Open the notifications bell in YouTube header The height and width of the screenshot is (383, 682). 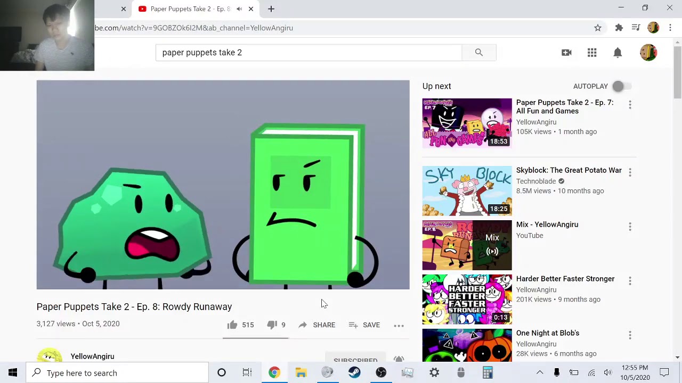(618, 52)
